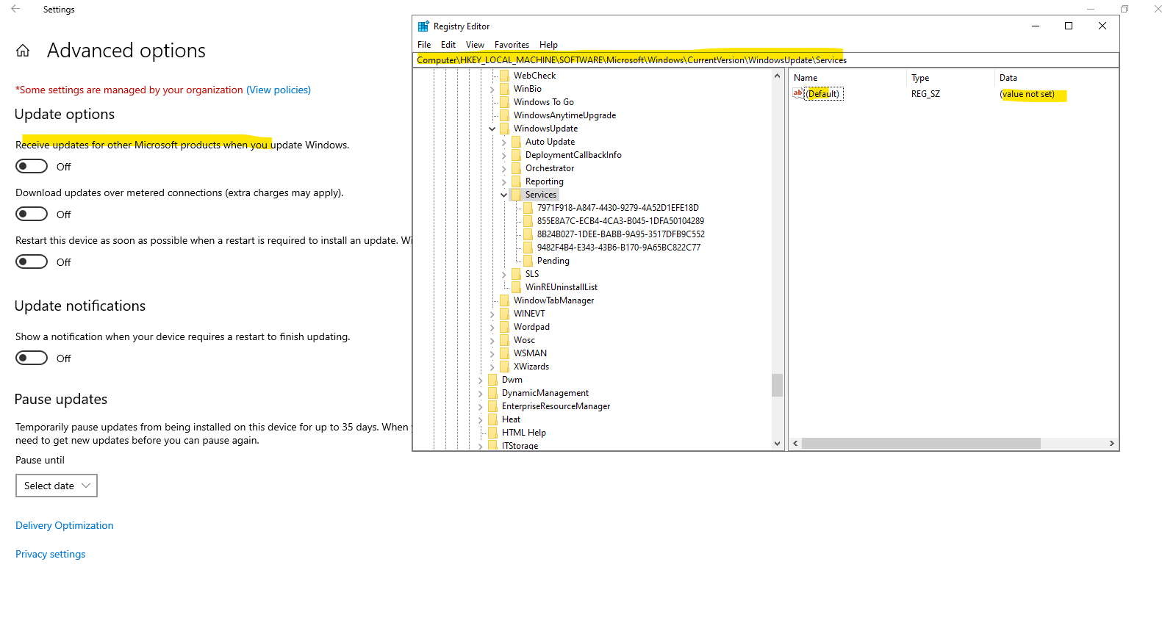Viewport: 1162px width, 631px height.
Task: Expand the WSMAN tree node
Action: pyautogui.click(x=492, y=353)
